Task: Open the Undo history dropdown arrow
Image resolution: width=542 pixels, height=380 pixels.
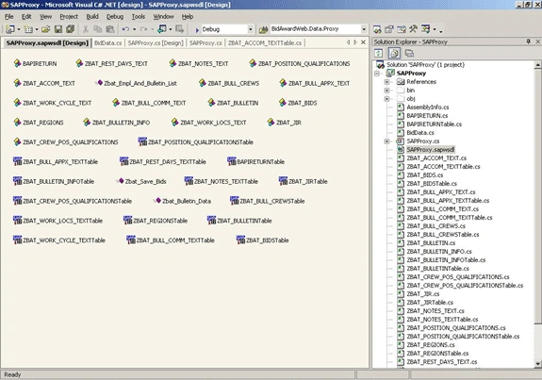Action: [134, 30]
